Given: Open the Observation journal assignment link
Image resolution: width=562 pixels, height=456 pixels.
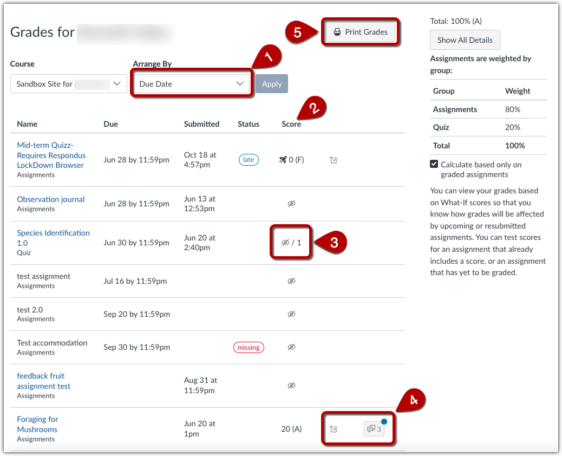Looking at the screenshot, I should [51, 199].
